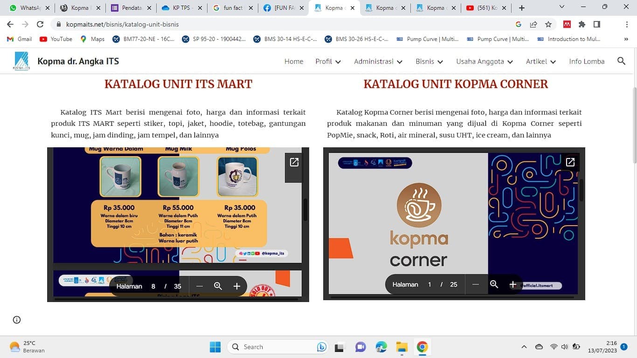Image resolution: width=637 pixels, height=358 pixels.
Task: Switch to the KP TPS tab
Action: (182, 8)
